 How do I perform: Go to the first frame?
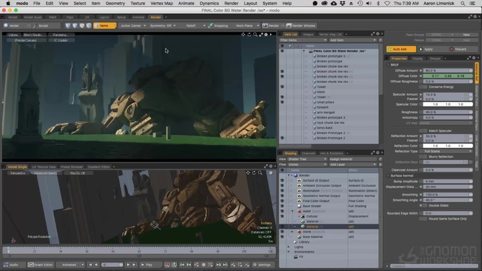(x=90, y=264)
